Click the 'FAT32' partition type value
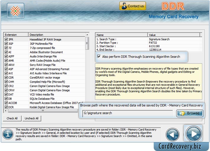210x151 pixels. [x=153, y=43]
